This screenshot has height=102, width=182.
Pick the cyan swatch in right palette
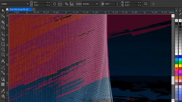(180, 60)
